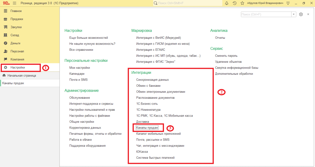Open Печатные формы, отчеты и обработки
Screen dimensions: 315x167
95,134
